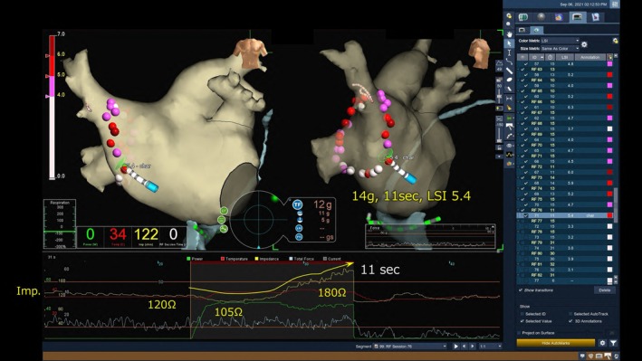Click the eye visibility tool icon

point(509,146)
